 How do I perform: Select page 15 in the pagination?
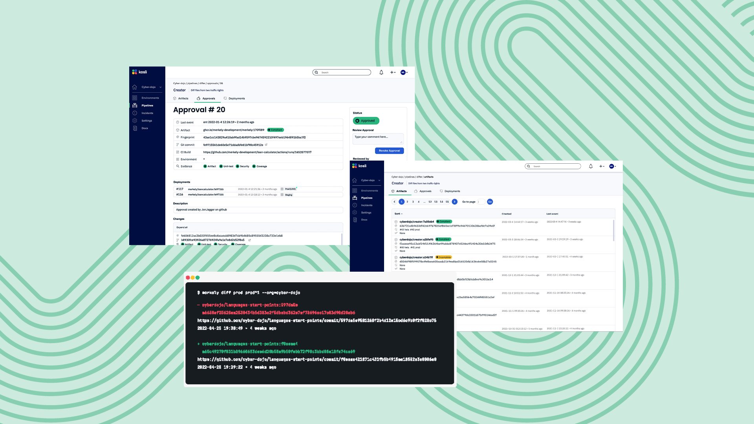point(447,202)
